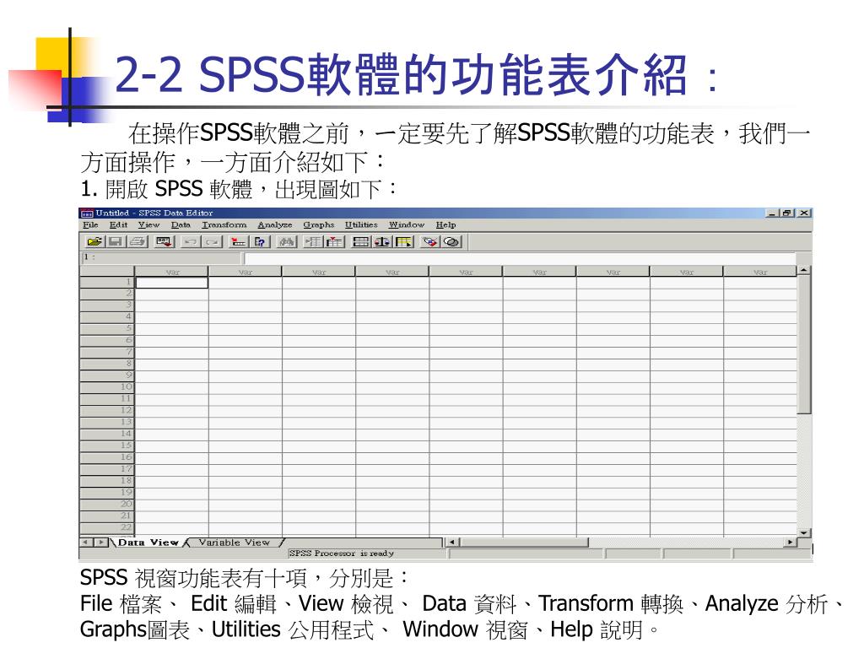Click the SPSS Data Editor title bar icon
864x648 pixels.
(x=87, y=213)
